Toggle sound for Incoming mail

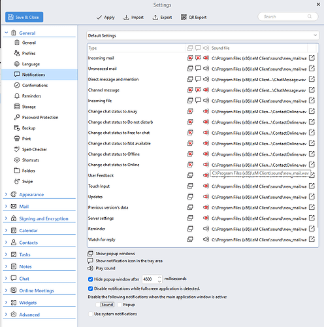click(x=206, y=58)
